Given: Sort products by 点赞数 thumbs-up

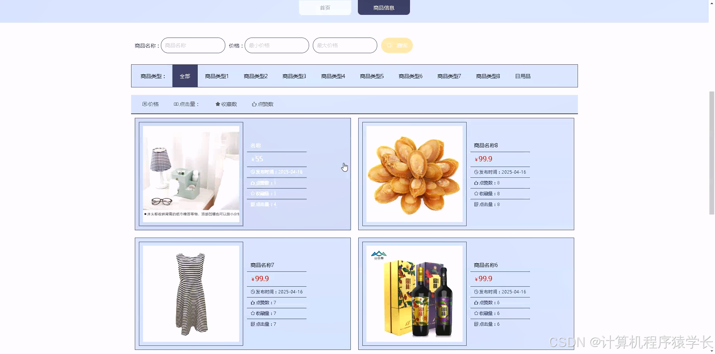Looking at the screenshot, I should (263, 104).
